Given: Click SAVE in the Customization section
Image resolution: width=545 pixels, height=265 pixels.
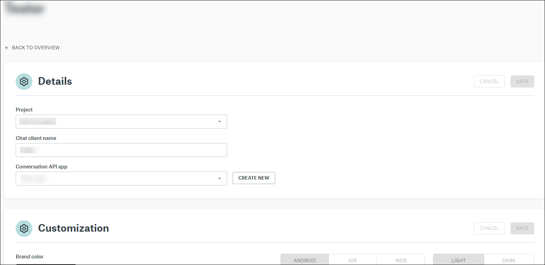Looking at the screenshot, I should point(522,228).
